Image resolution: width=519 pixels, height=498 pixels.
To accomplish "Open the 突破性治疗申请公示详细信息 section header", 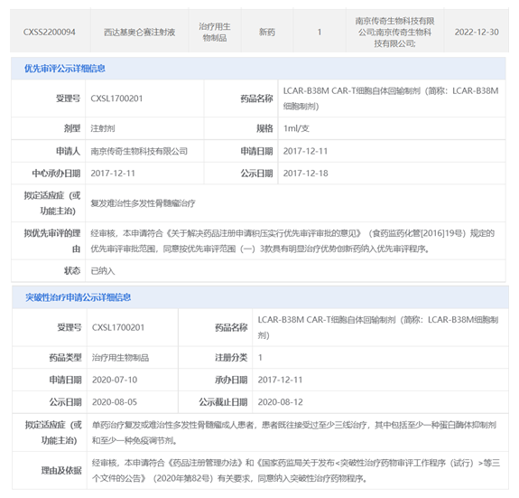I will [x=79, y=297].
